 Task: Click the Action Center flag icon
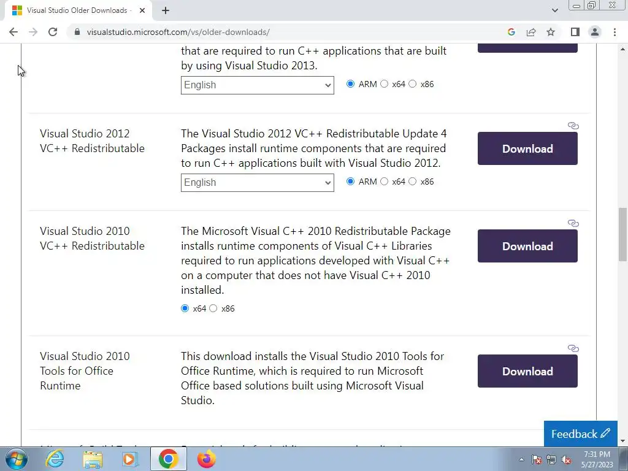(x=537, y=459)
